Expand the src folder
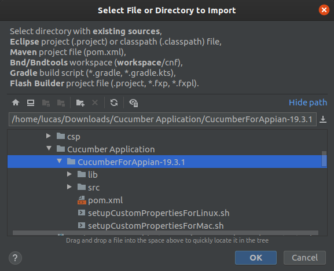Image resolution: width=334 pixels, height=271 pixels. pyautogui.click(x=69, y=187)
